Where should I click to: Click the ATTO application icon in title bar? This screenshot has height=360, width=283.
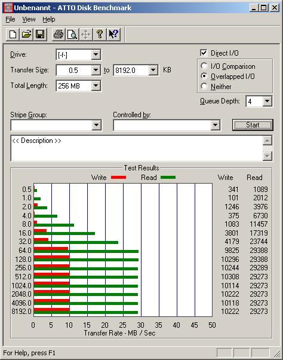[8, 8]
